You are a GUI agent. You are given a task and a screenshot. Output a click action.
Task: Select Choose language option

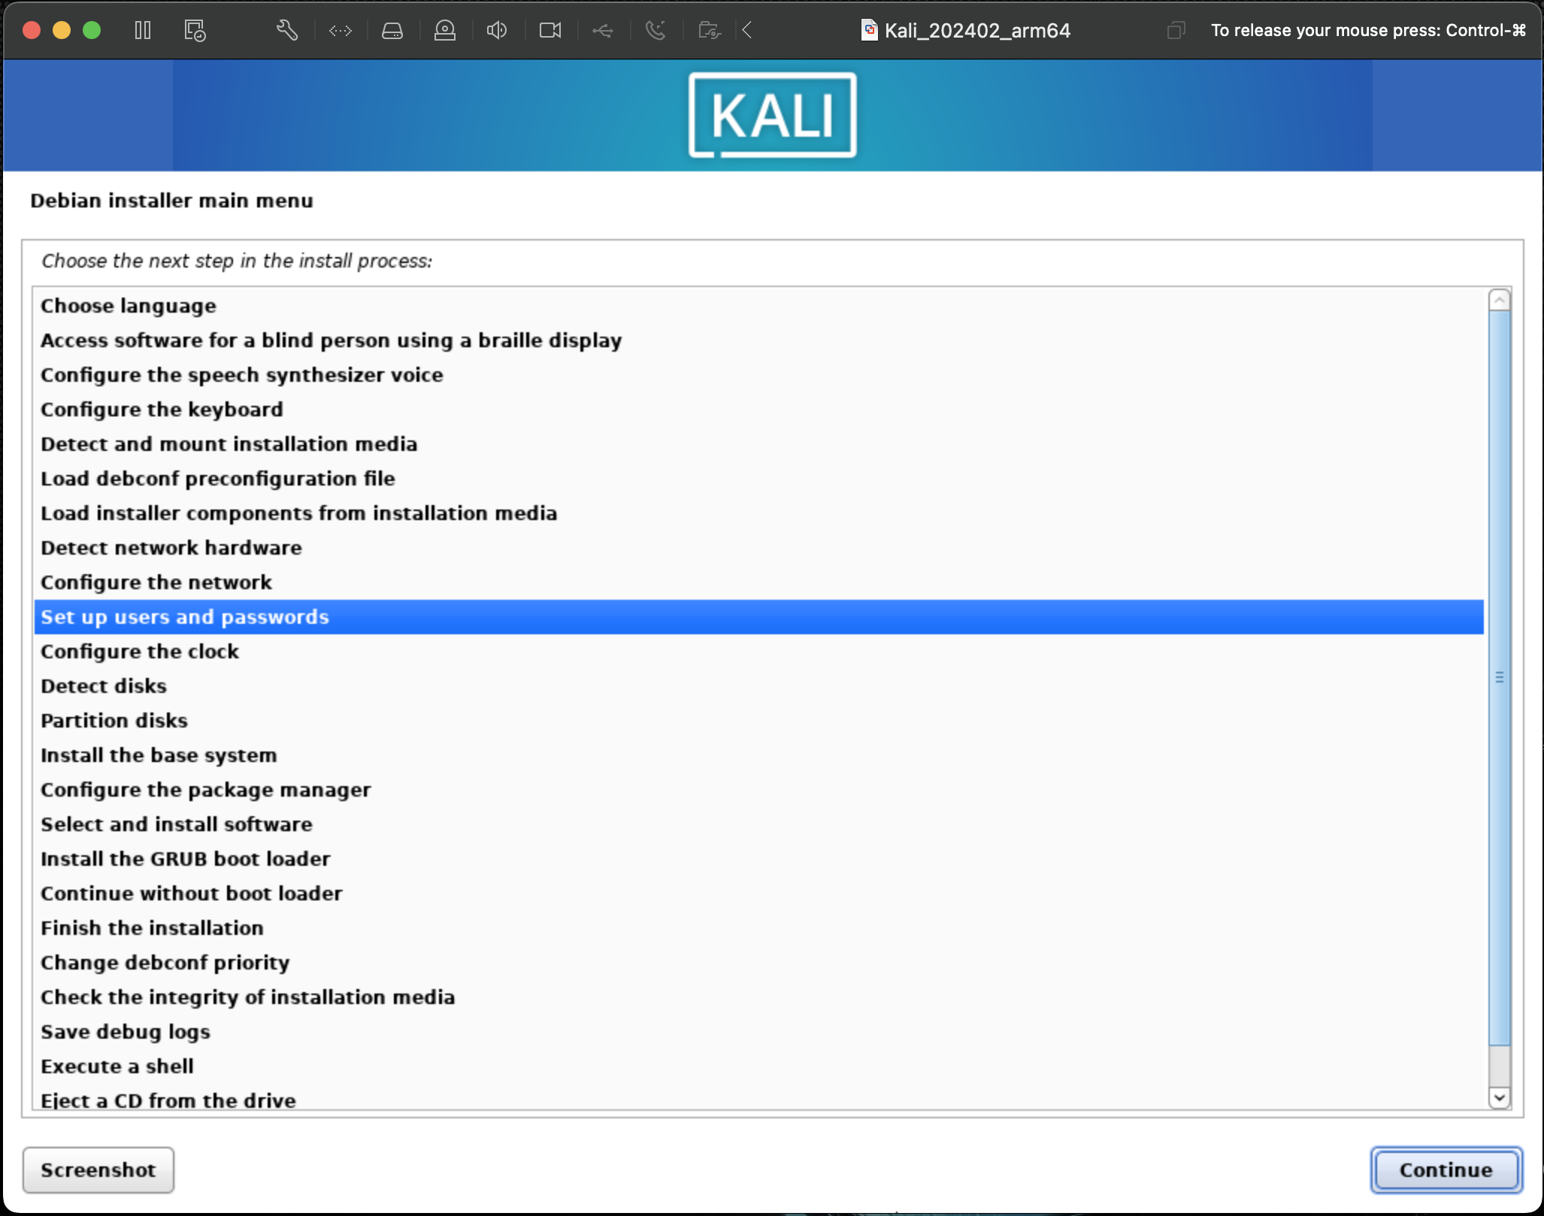[128, 304]
